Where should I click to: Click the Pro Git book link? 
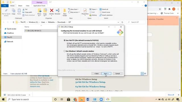tap(44, 76)
